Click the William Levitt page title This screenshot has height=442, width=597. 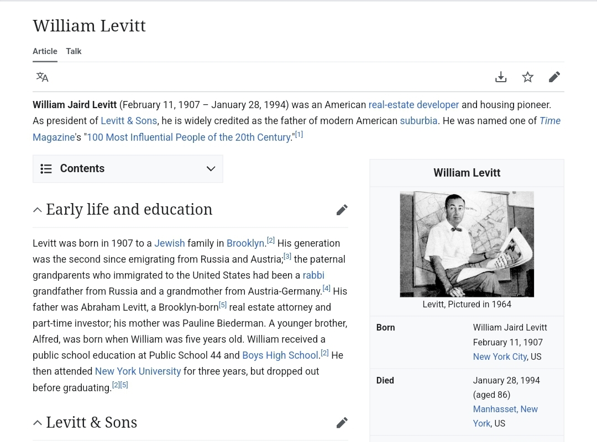click(90, 26)
